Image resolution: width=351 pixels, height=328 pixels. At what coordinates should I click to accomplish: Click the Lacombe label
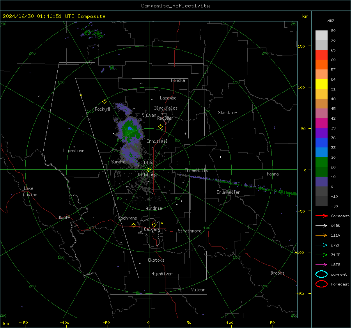168,98
